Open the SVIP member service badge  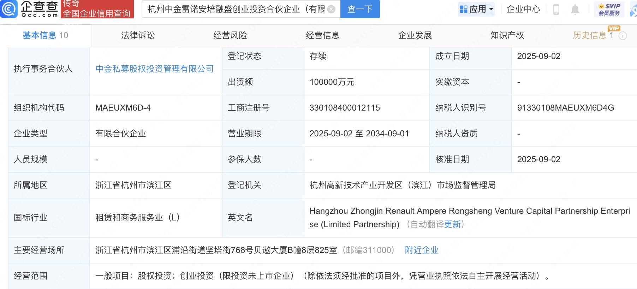(609, 10)
